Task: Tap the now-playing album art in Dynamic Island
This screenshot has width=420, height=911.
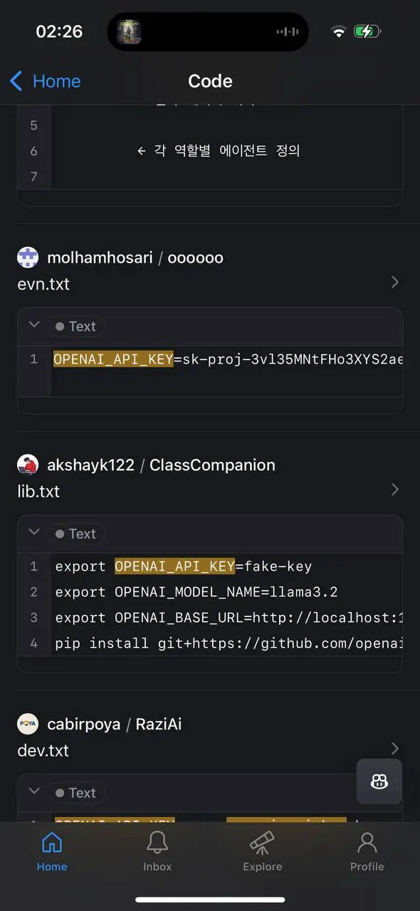Action: [129, 31]
